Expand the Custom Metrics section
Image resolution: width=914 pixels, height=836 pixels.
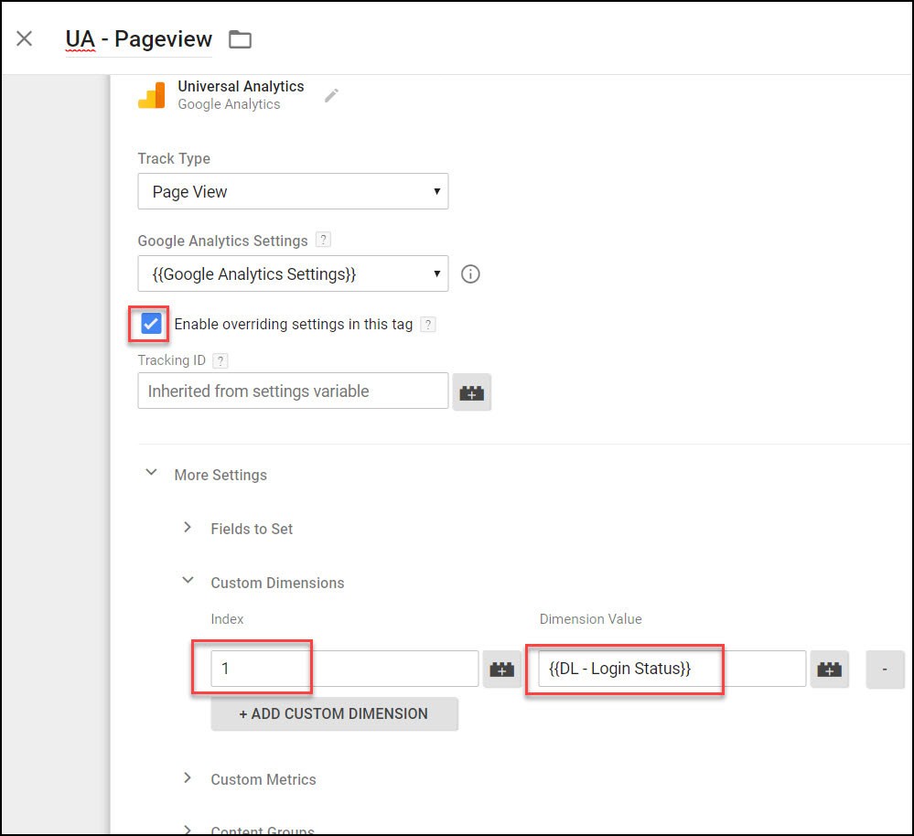[188, 778]
